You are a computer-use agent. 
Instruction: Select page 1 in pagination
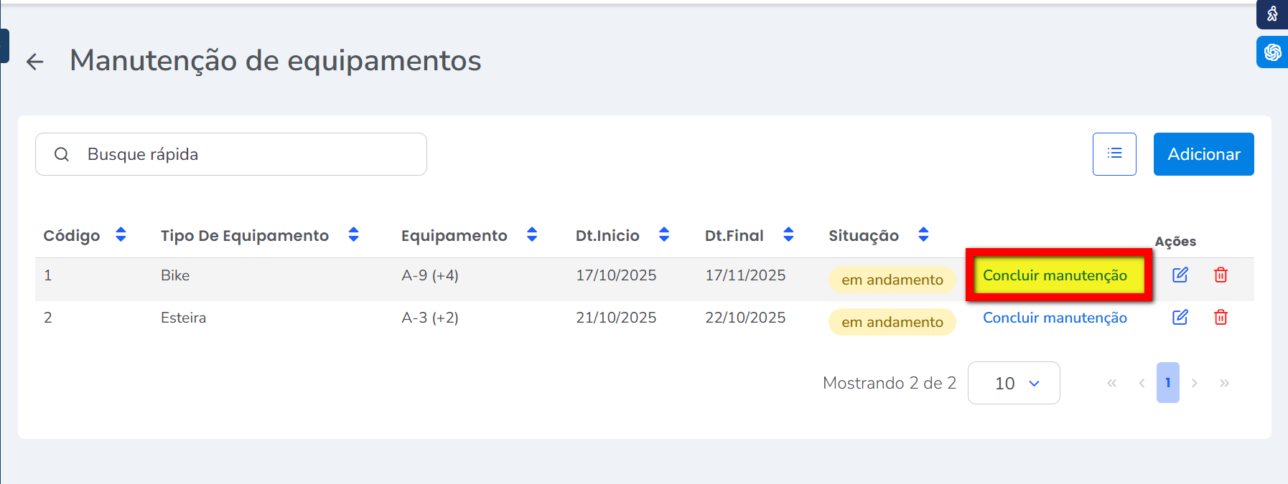[1167, 383]
